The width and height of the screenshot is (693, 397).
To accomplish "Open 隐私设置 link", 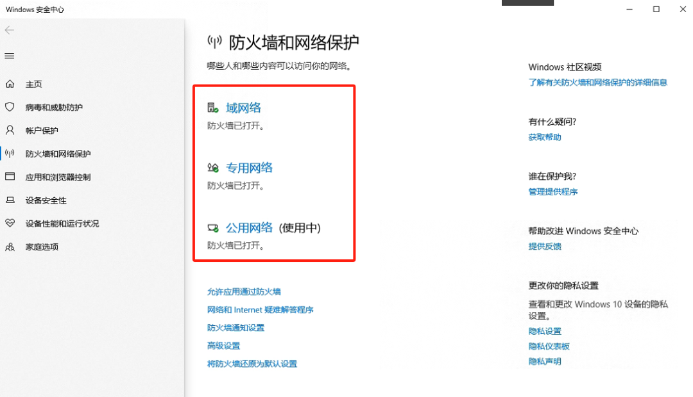I will click(545, 331).
